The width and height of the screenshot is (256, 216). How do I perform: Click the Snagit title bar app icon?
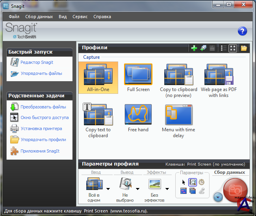tap(6, 6)
